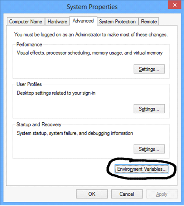Open Performance Settings button

149,69
